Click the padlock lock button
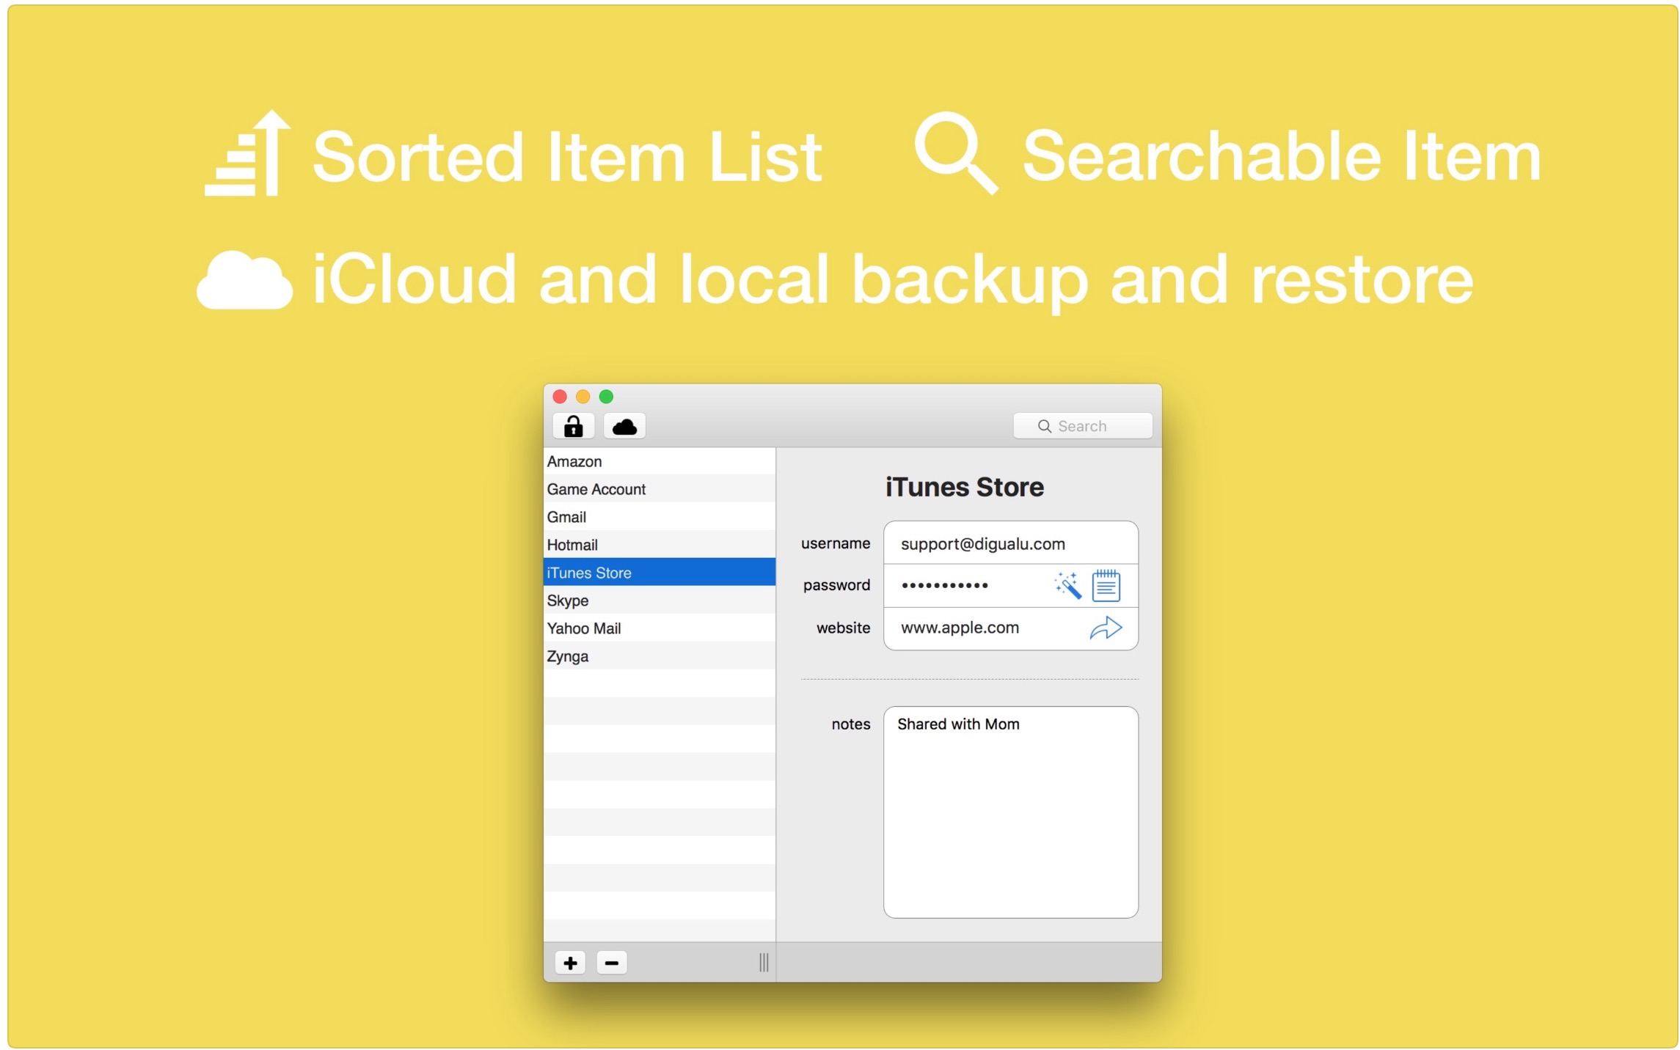The height and width of the screenshot is (1050, 1680). 573,426
